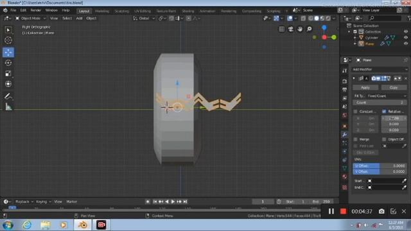Remove the Array modifier with X
The image size is (411, 231).
pos(406,78)
